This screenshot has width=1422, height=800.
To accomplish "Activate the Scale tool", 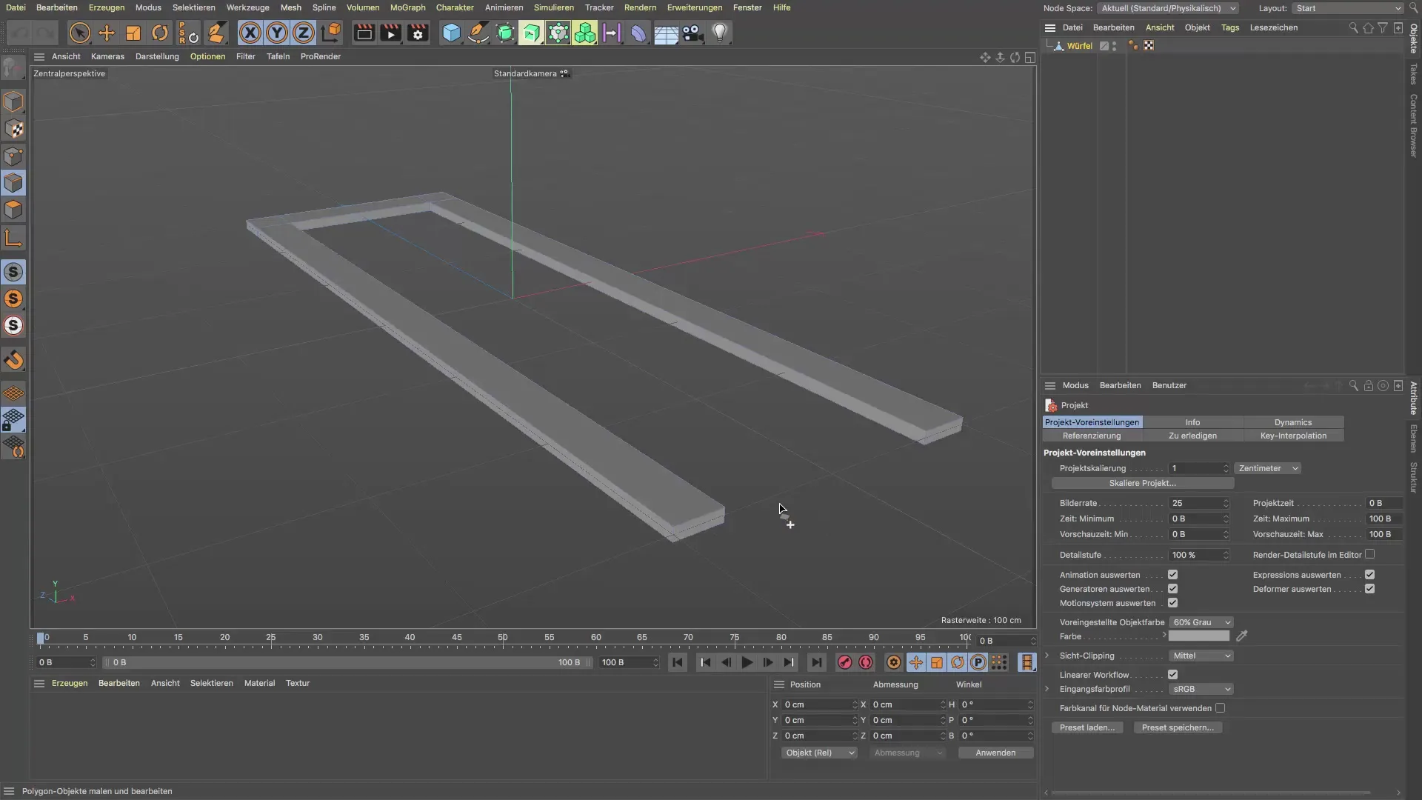I will (x=133, y=33).
